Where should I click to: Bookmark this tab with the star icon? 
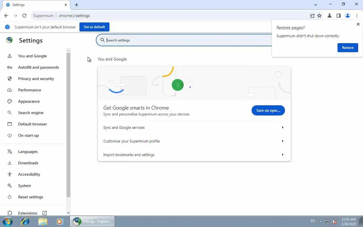319,16
